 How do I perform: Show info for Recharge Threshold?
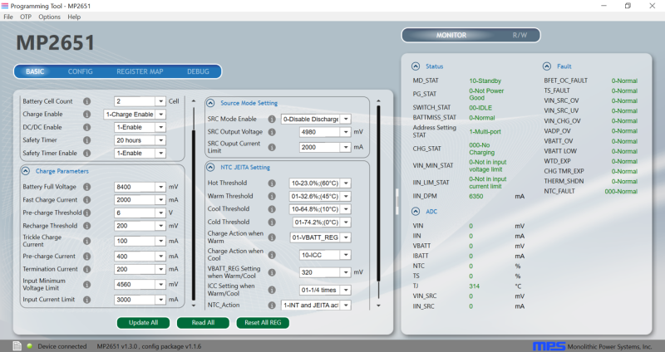[87, 226]
